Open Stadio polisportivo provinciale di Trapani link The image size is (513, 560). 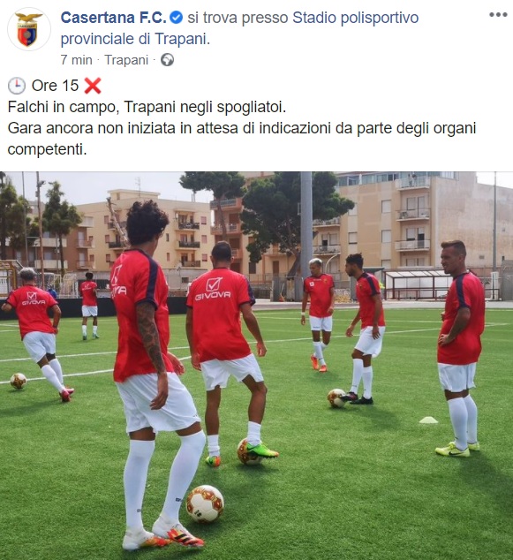coord(239,28)
